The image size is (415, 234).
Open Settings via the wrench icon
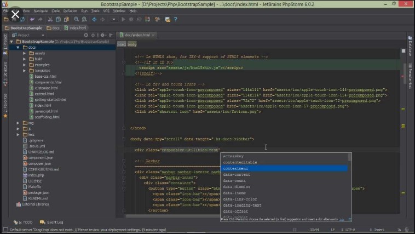point(158,19)
